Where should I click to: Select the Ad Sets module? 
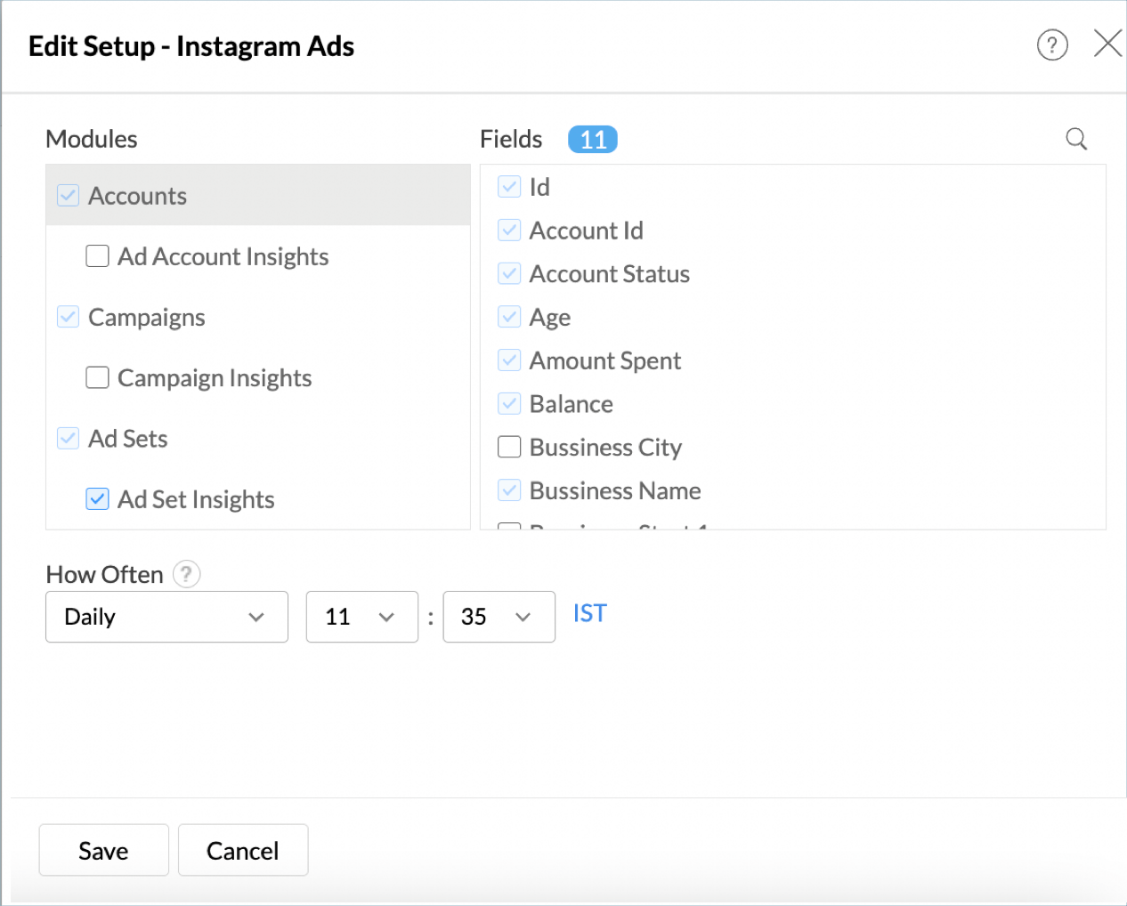(x=128, y=439)
